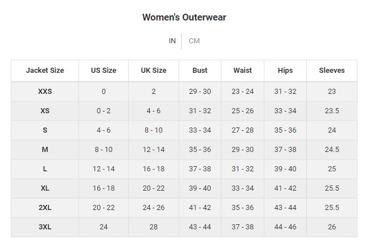Select the IN units tab

(x=172, y=41)
